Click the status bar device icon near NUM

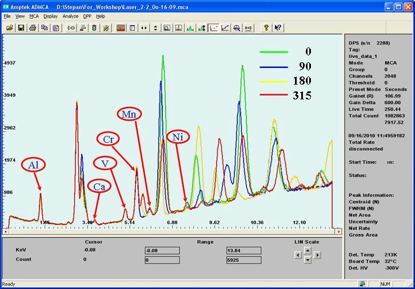[362, 284]
